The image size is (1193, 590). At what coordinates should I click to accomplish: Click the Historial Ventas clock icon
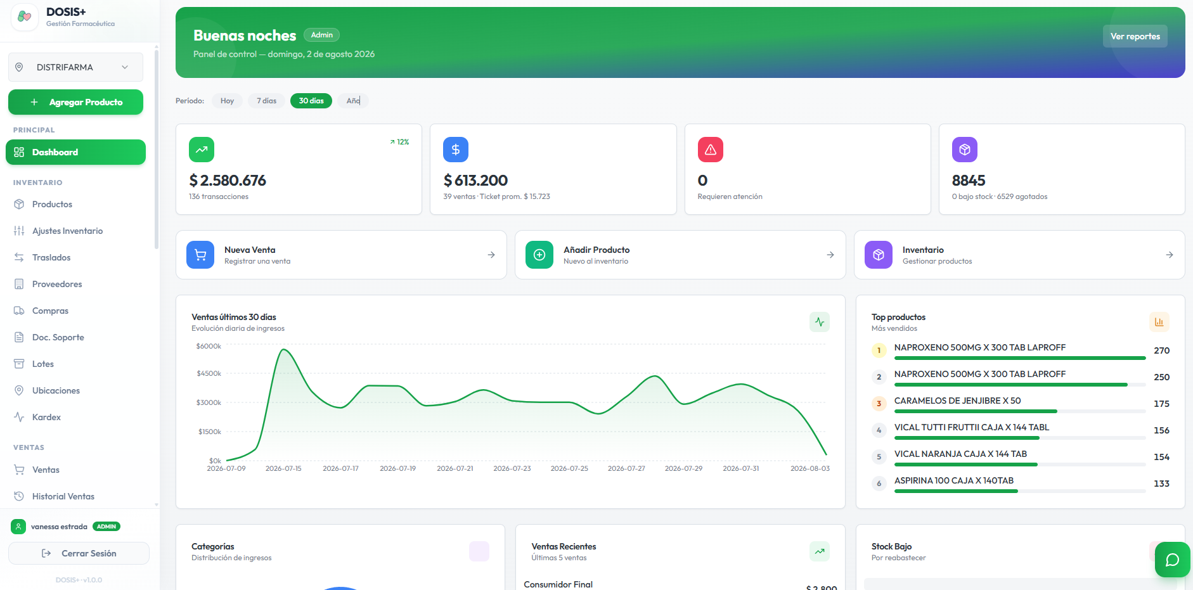coord(19,496)
